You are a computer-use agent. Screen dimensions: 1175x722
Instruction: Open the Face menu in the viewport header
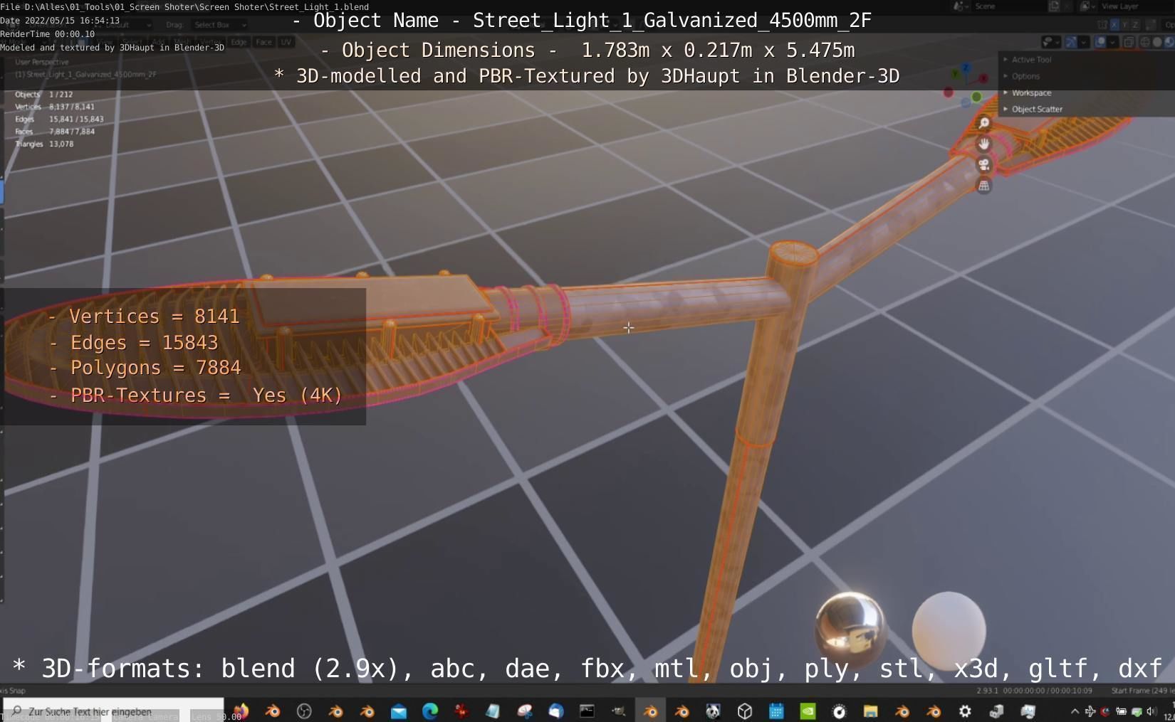(x=263, y=42)
